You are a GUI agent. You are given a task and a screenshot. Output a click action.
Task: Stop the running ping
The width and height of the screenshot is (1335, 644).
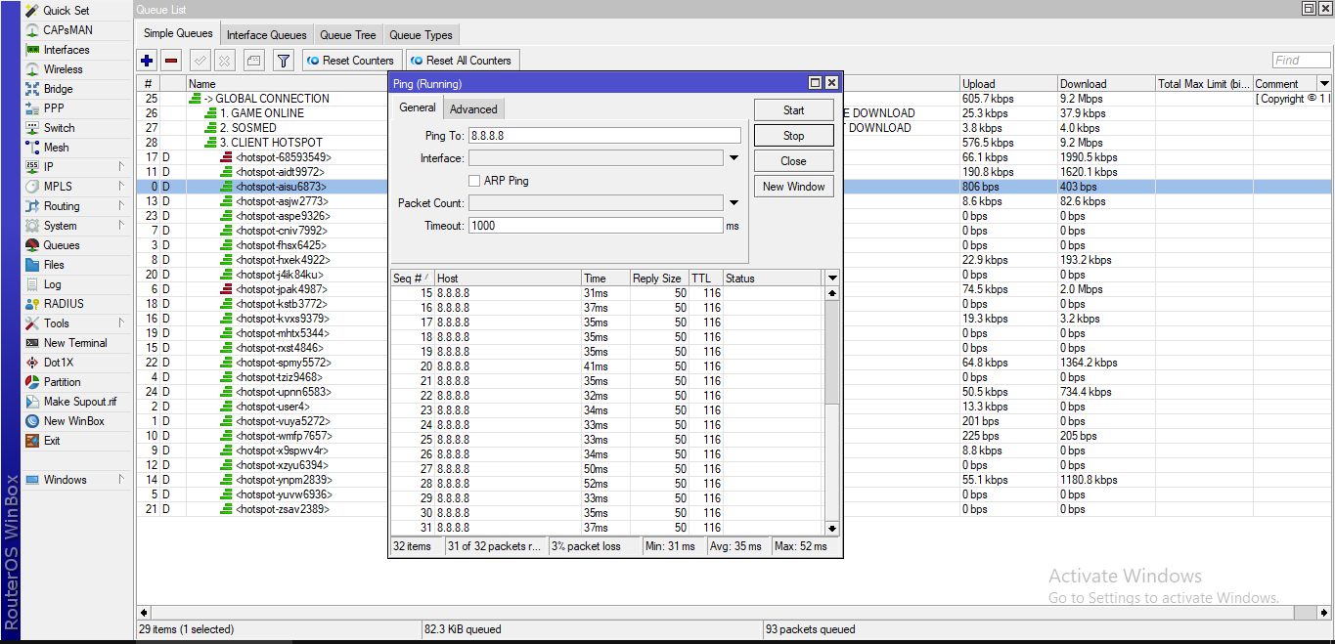click(794, 136)
